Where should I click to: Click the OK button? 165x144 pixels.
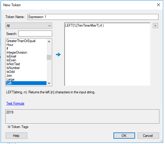124,136
